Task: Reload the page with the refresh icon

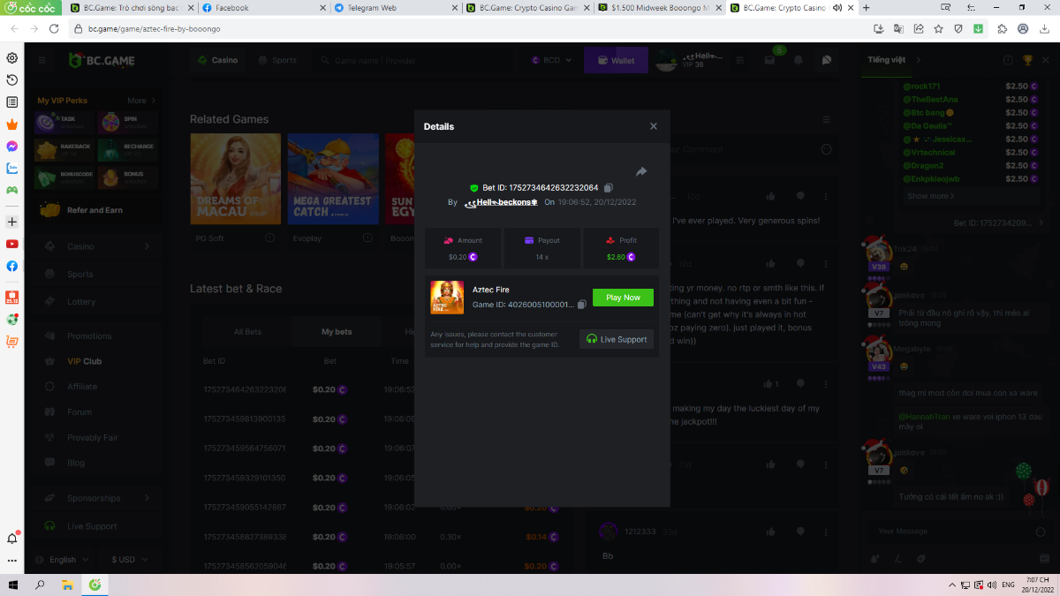Action: pyautogui.click(x=54, y=28)
